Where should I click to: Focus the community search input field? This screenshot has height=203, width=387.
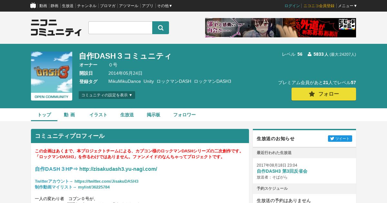click(120, 28)
